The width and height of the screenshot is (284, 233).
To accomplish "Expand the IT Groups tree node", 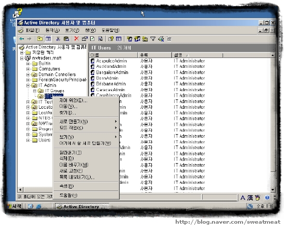I will tap(34, 91).
